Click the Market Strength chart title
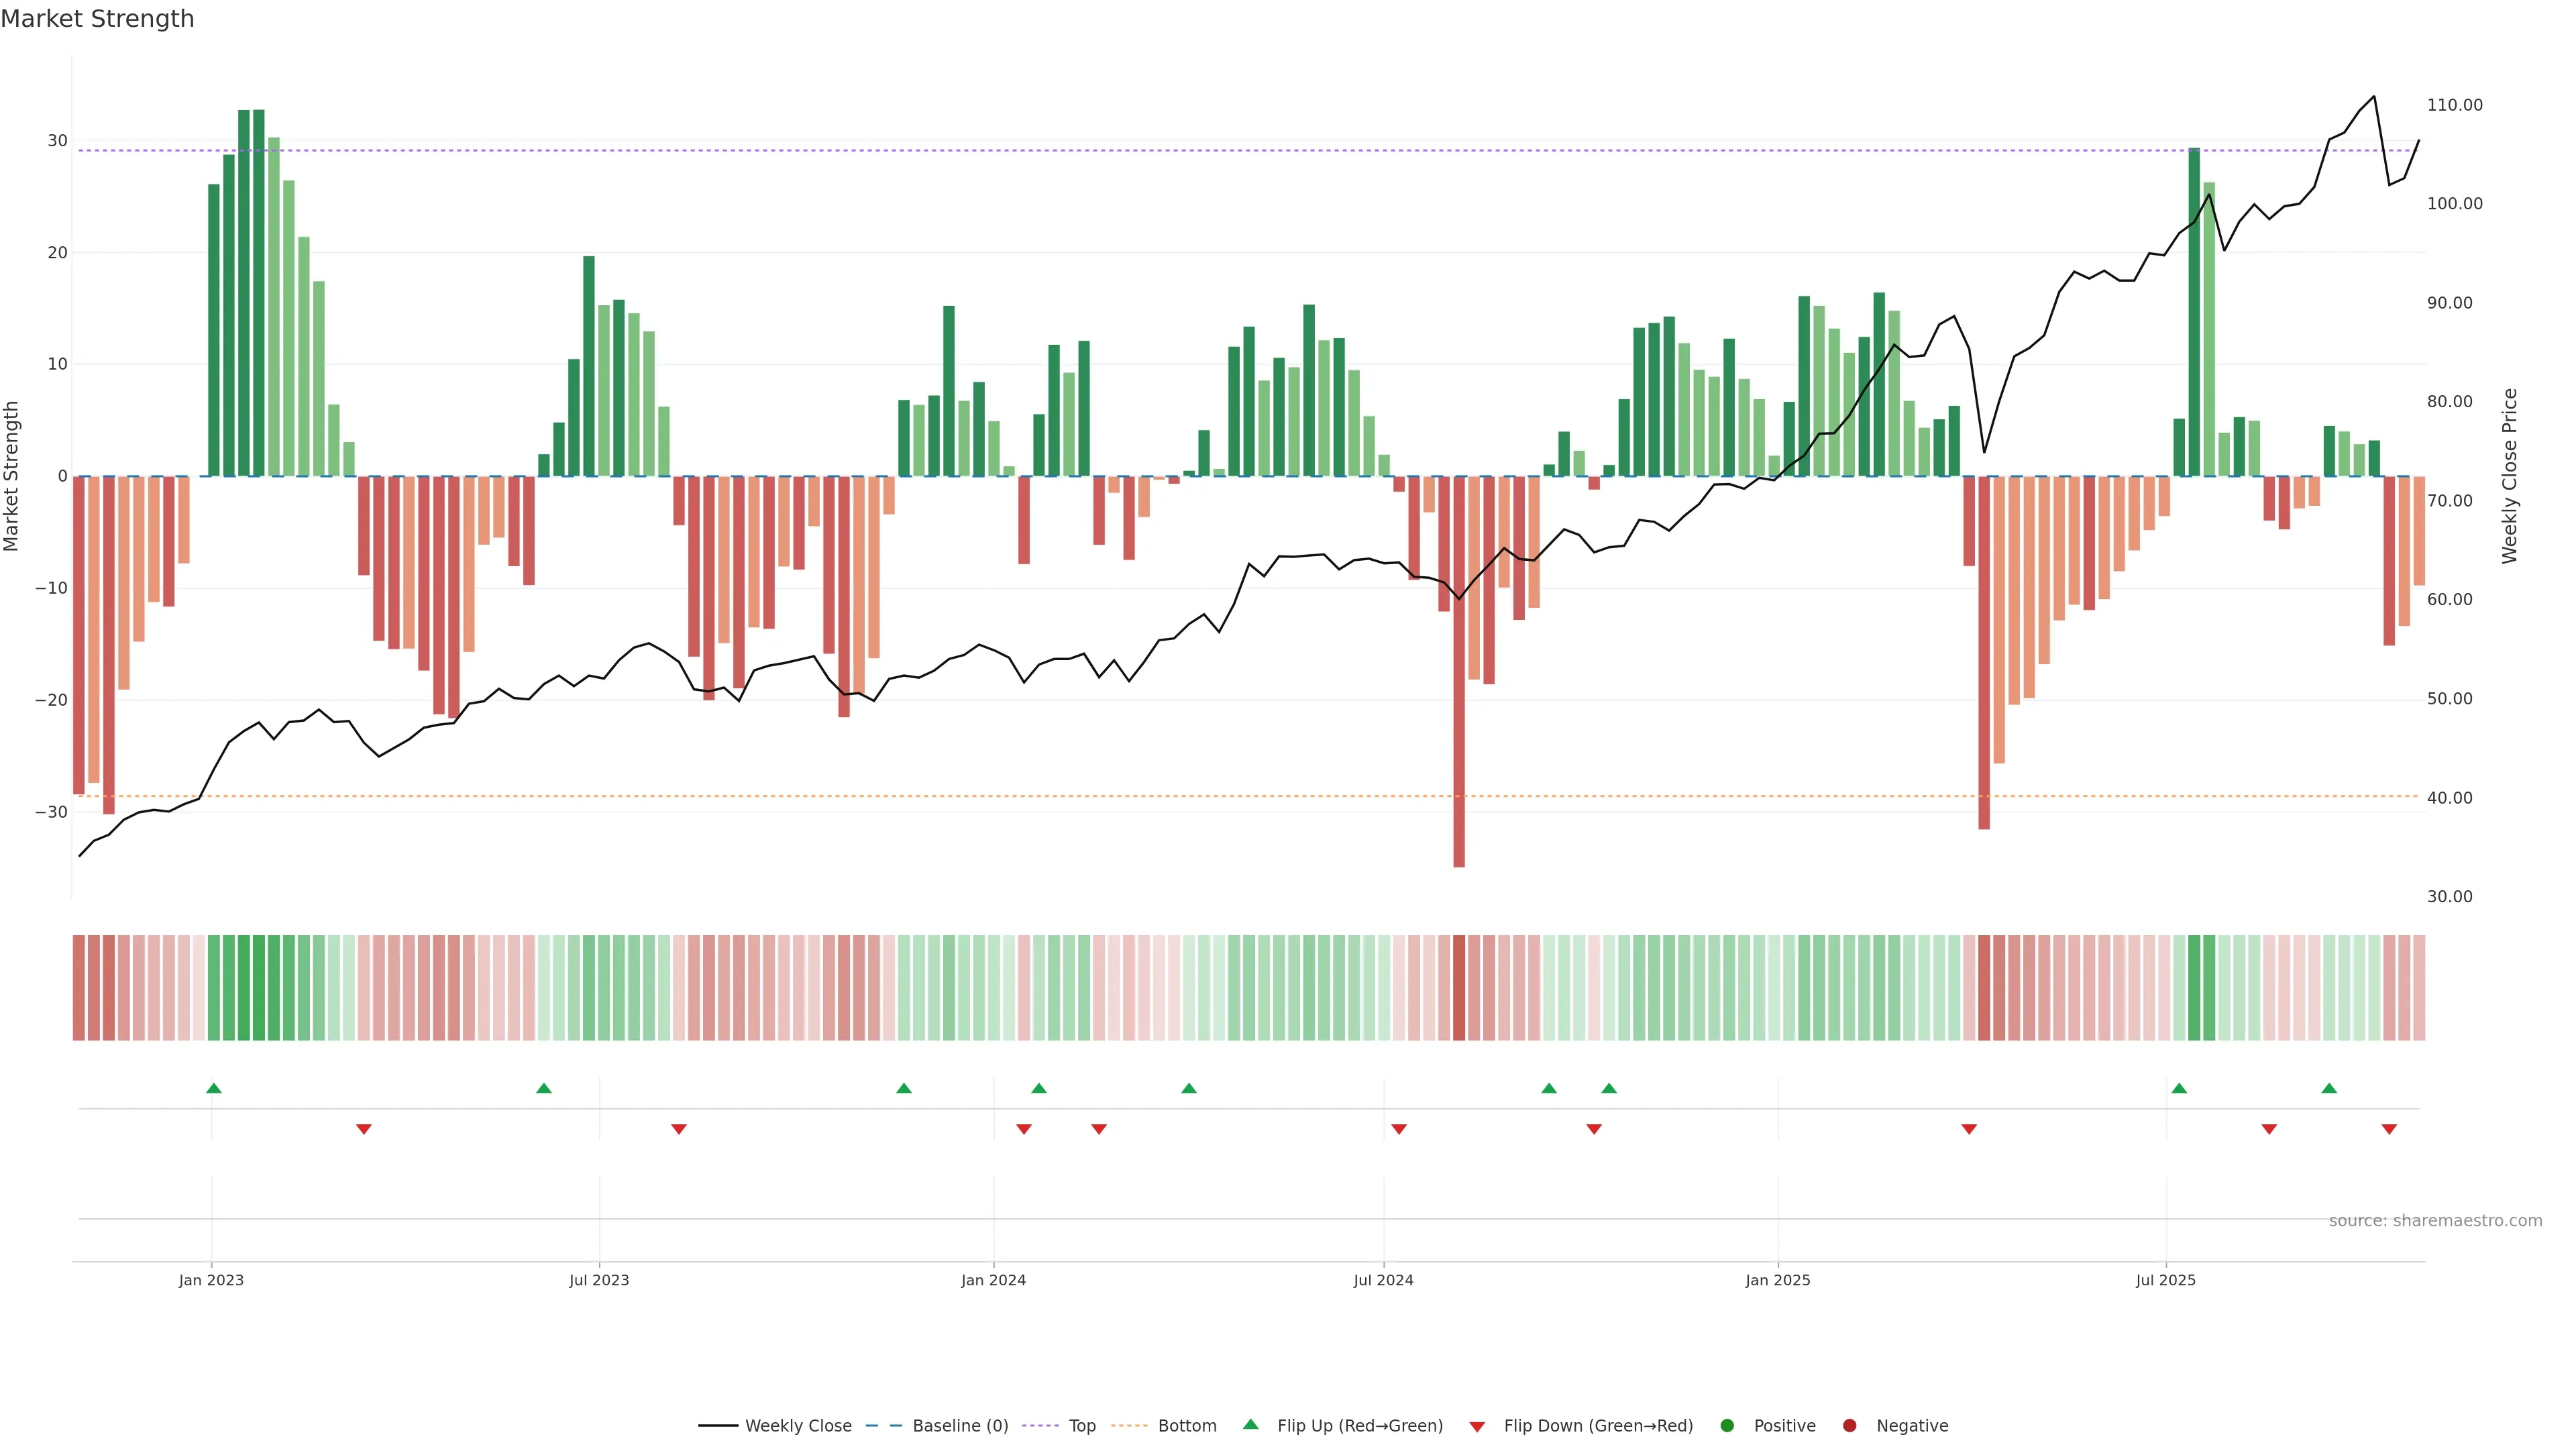The image size is (2576, 1449). pyautogui.click(x=97, y=19)
